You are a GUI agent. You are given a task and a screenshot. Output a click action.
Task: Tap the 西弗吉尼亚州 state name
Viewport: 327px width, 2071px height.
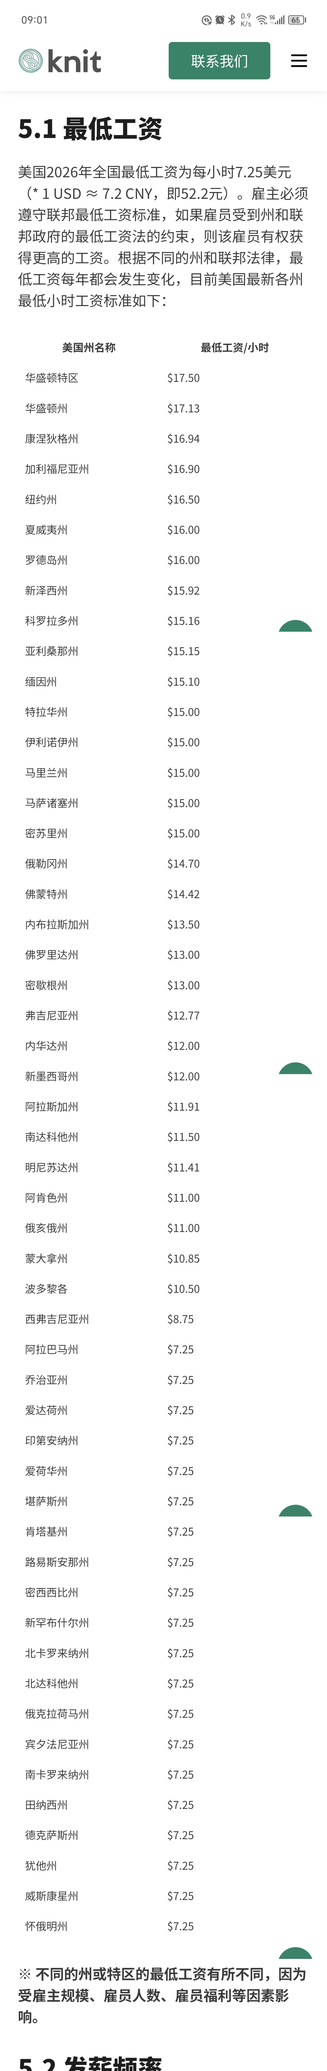pos(57,1318)
